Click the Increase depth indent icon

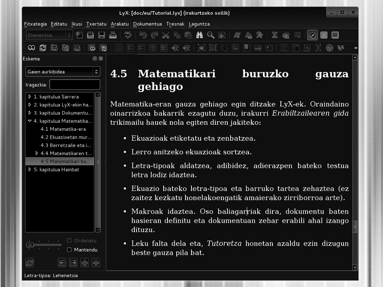[x=175, y=48]
